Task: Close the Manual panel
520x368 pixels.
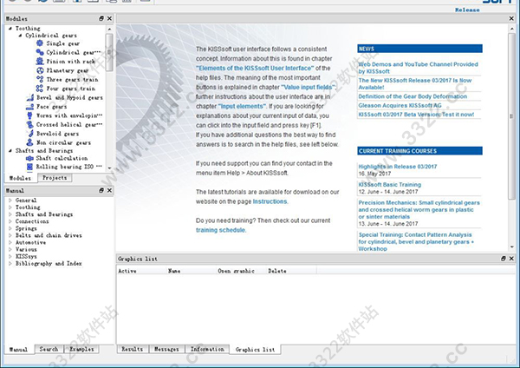Action: 109,190
